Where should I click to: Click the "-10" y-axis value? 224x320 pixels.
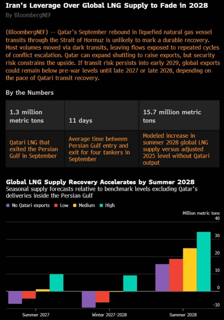(217, 305)
